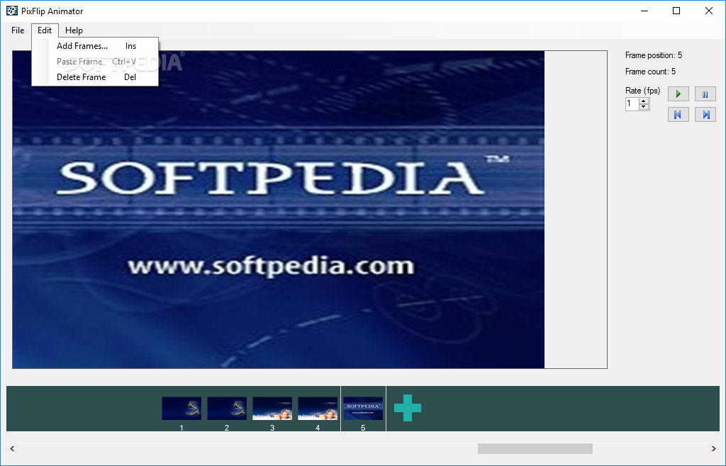726x466 pixels.
Task: Minimize the PixFlip Animator window
Action: point(644,11)
